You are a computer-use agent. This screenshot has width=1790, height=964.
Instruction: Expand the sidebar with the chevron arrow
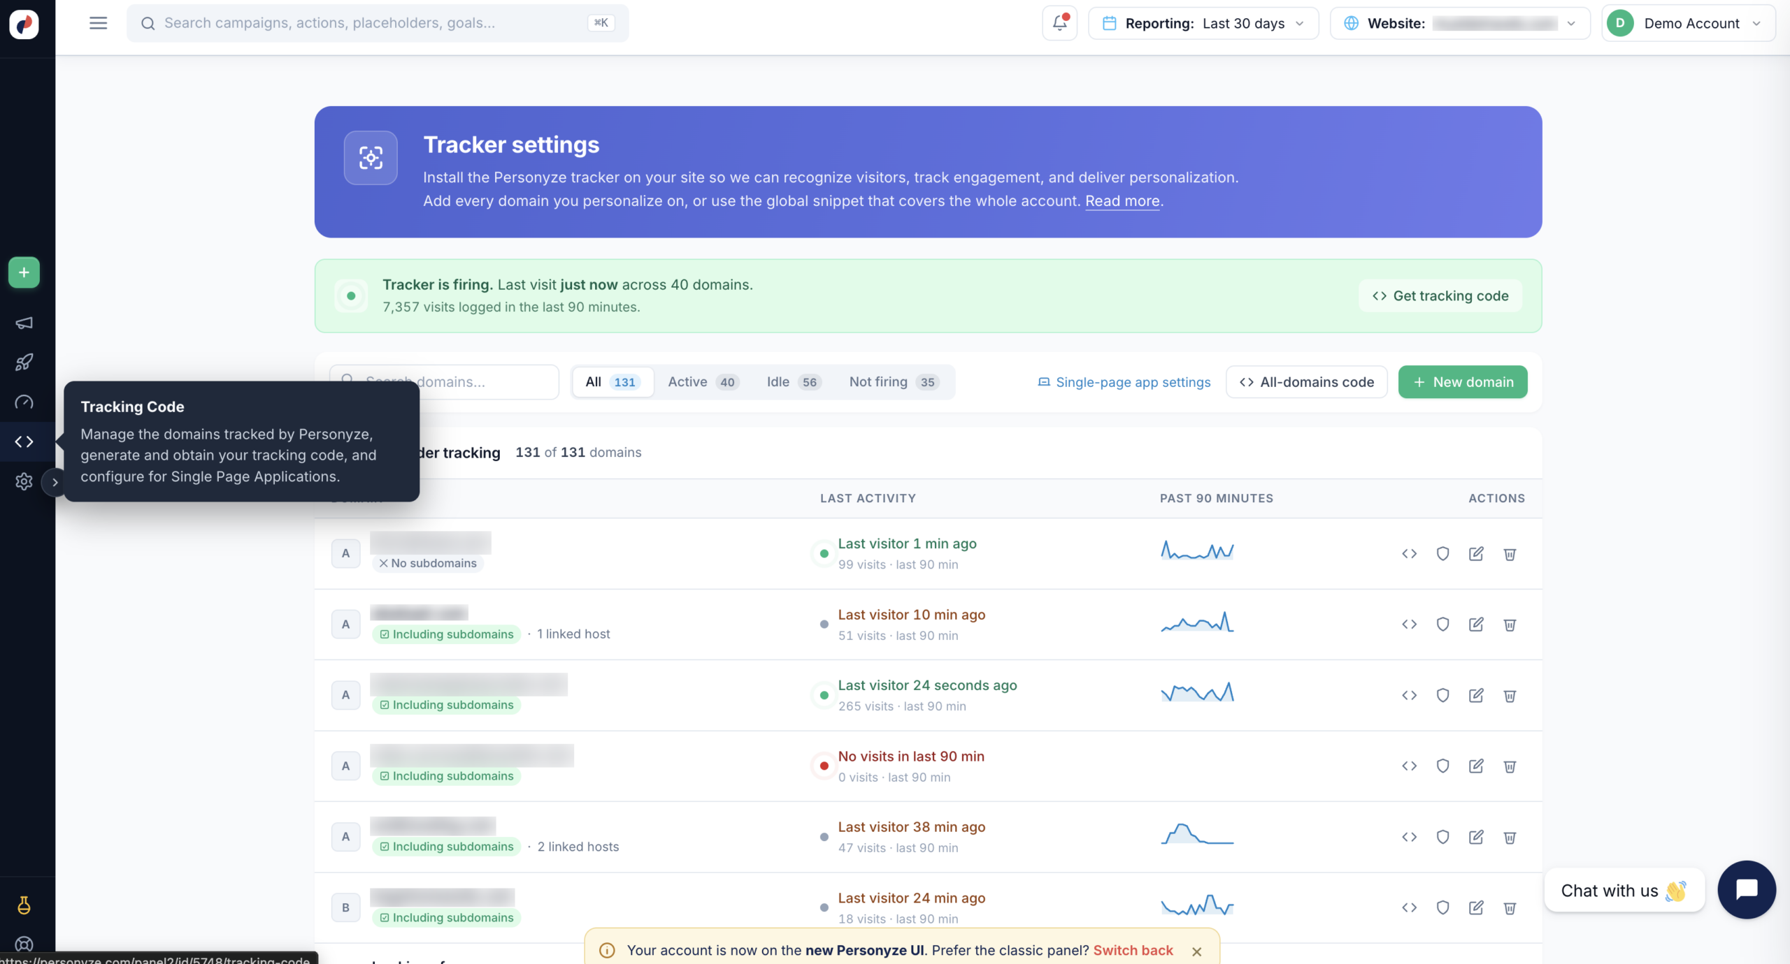[55, 482]
